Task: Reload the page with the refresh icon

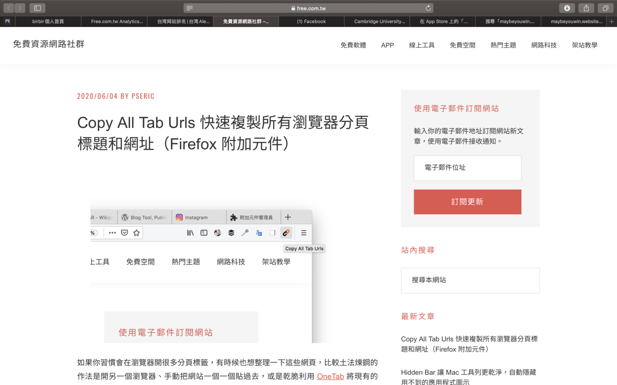Action: coord(428,8)
